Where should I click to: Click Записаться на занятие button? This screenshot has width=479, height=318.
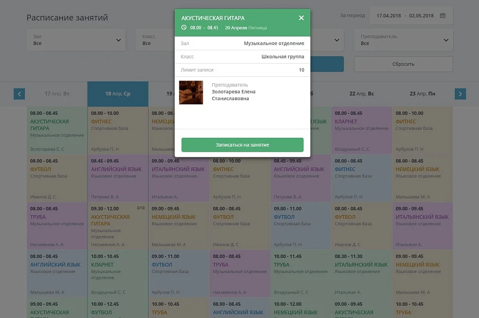pyautogui.click(x=242, y=145)
